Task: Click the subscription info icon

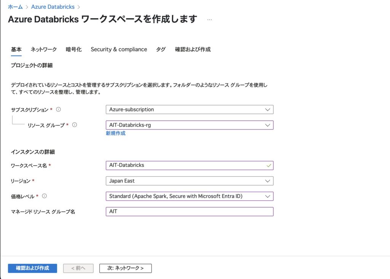Action: (58, 109)
